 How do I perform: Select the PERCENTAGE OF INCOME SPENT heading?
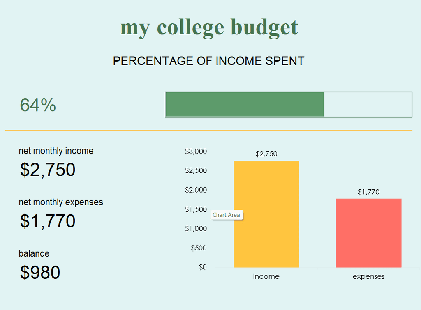coord(208,61)
